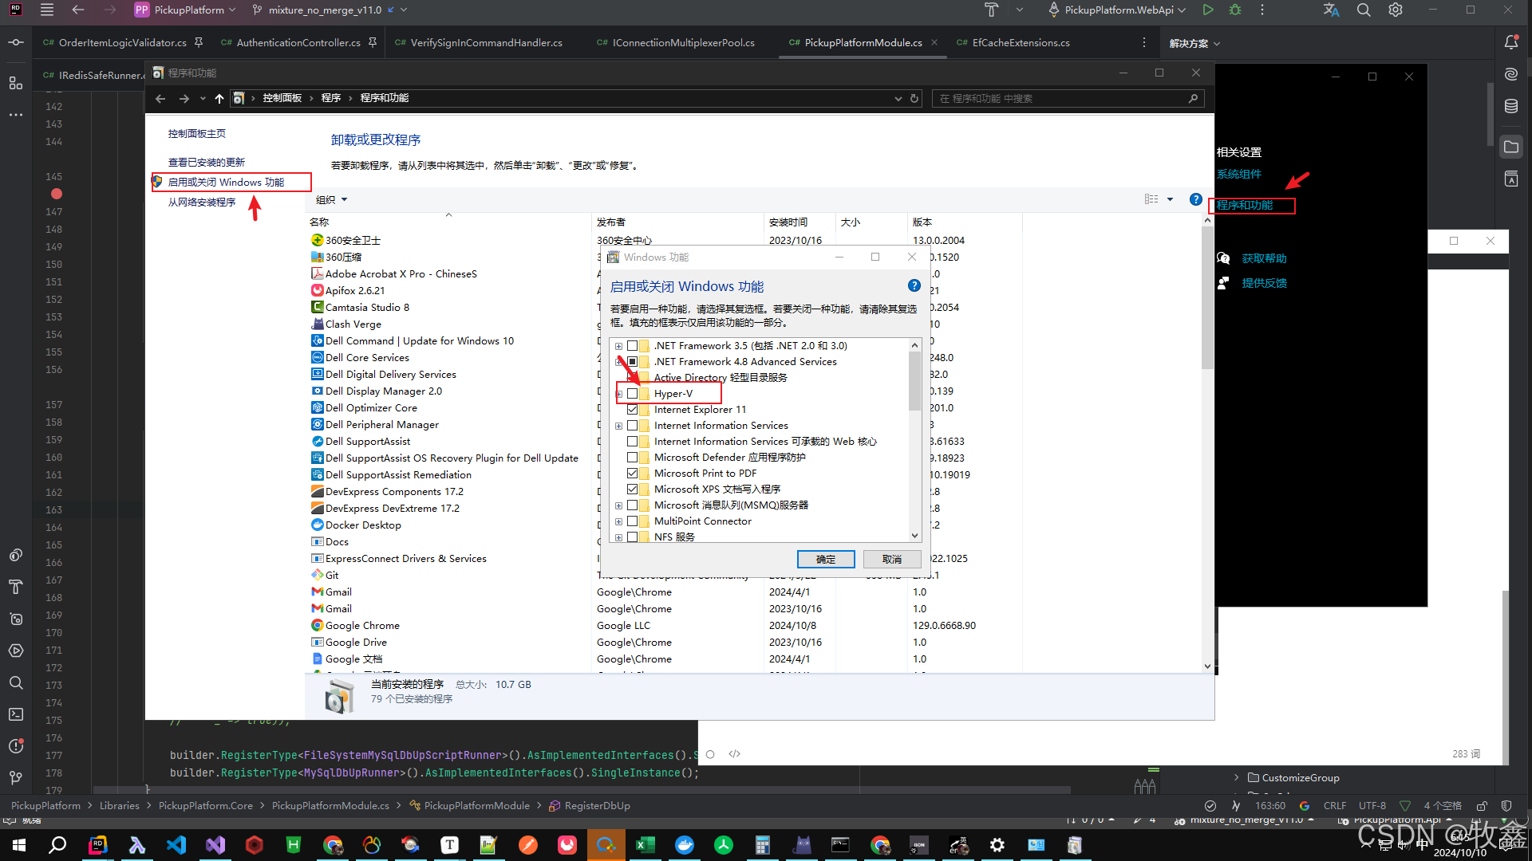1532x861 pixels.
Task: Open the 组织 dropdown menu
Action: pos(332,199)
